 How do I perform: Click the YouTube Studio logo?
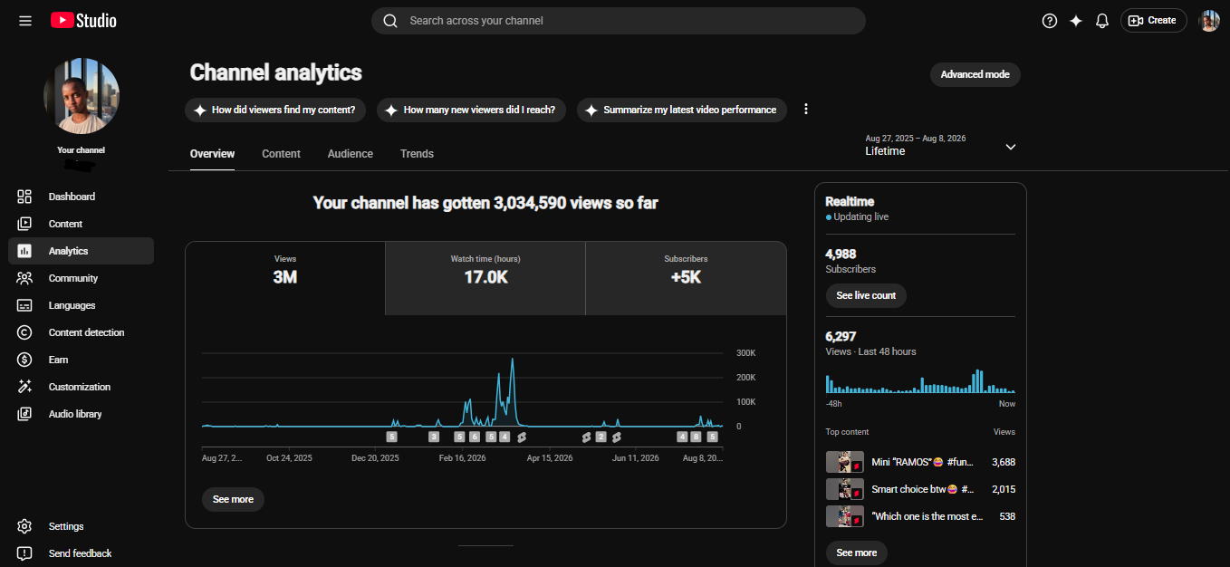[83, 20]
